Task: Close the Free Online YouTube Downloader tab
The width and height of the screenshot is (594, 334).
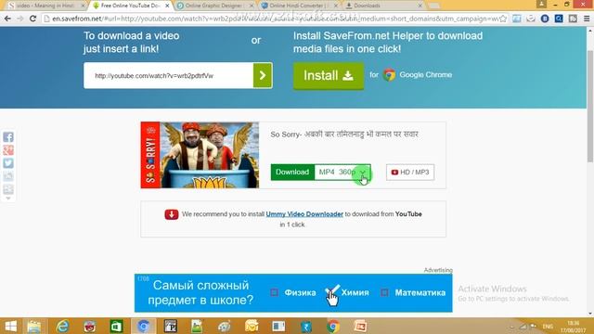Action: click(x=167, y=6)
